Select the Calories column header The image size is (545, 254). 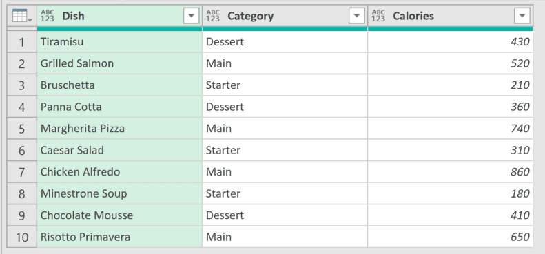(451, 16)
